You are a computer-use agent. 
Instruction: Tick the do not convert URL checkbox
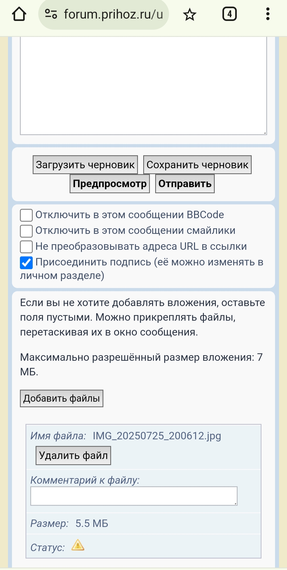tap(26, 247)
